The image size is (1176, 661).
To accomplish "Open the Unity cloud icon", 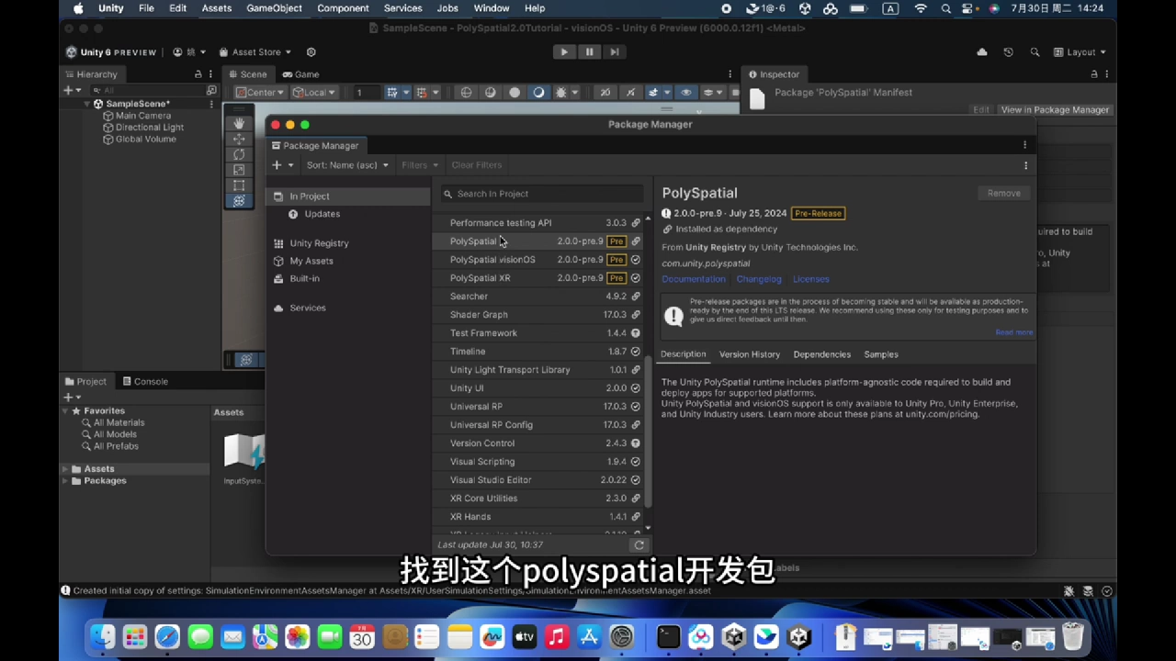I will 982,52.
